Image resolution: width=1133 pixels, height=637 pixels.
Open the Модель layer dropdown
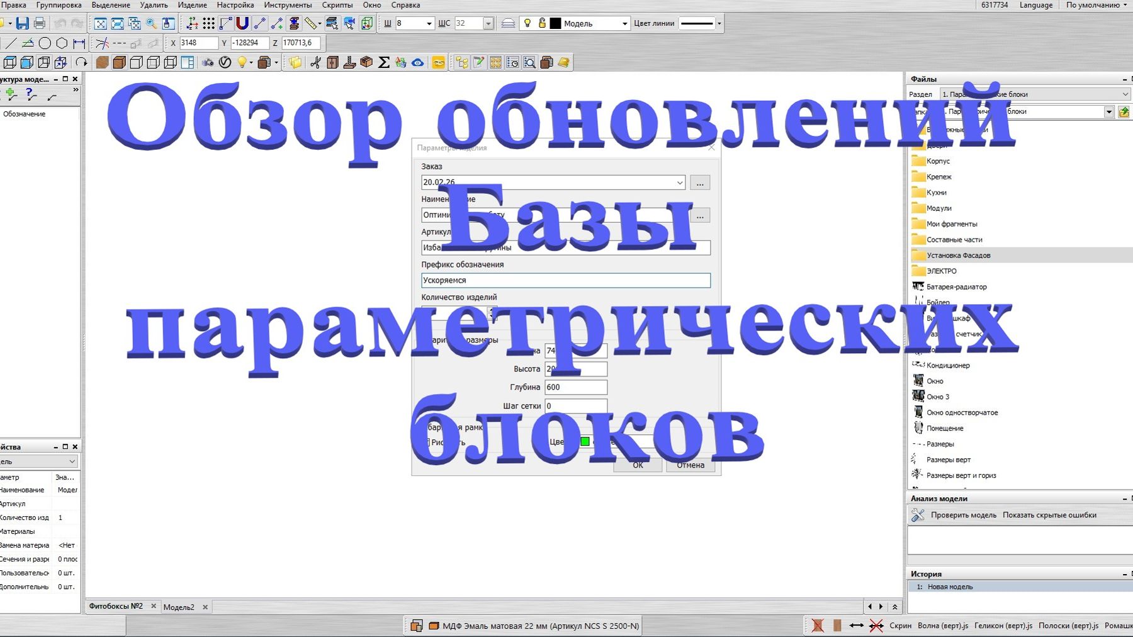point(624,24)
